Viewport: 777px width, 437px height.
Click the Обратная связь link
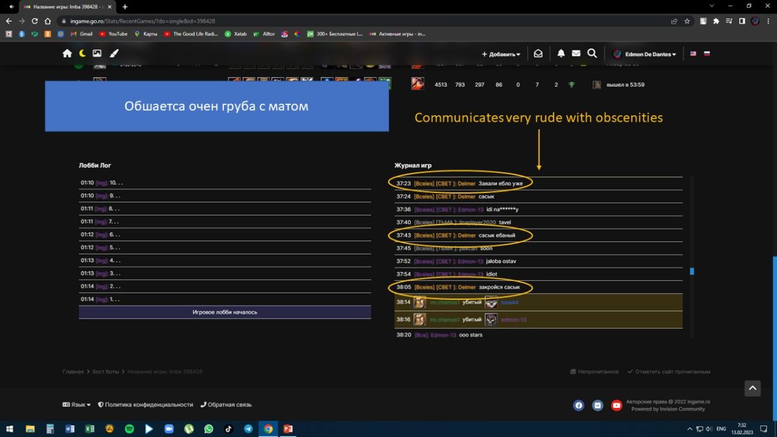[x=227, y=405]
